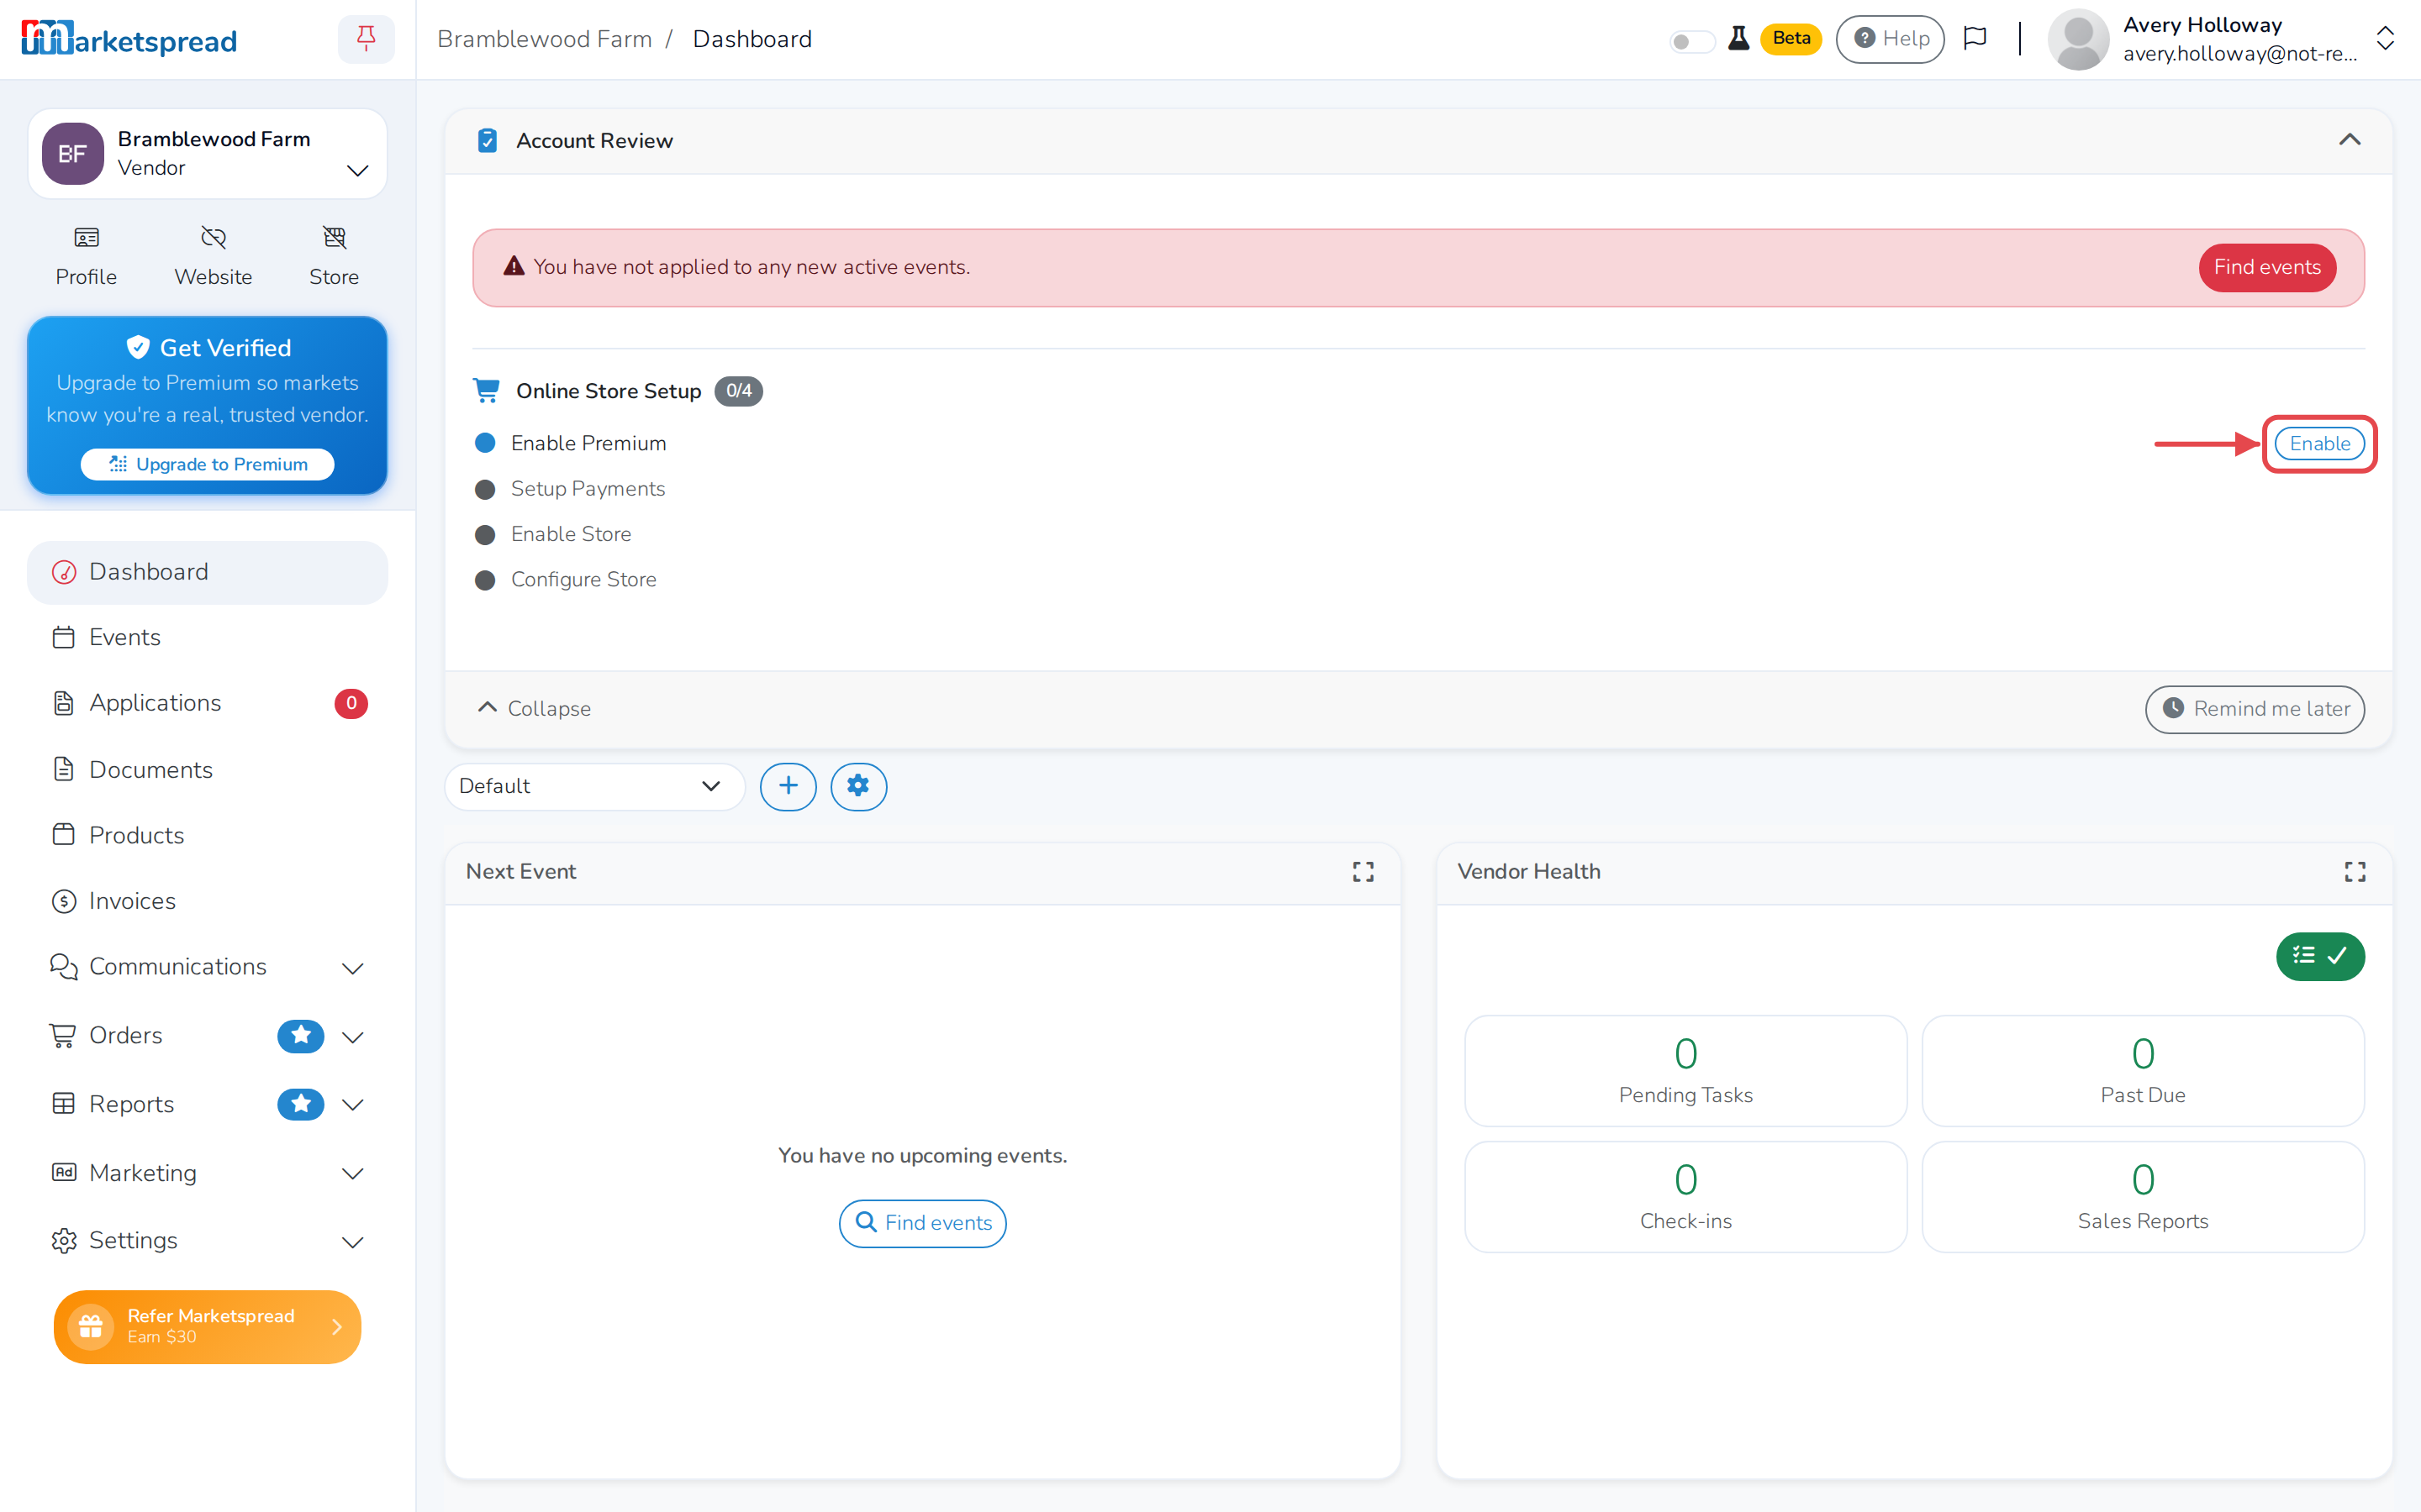The image size is (2421, 1512).
Task: Toggle the green Vendor Health checklist button
Action: click(x=2320, y=956)
